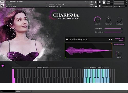Open the instrument info icon
This screenshot has height=93, width=128.
click(95, 2)
